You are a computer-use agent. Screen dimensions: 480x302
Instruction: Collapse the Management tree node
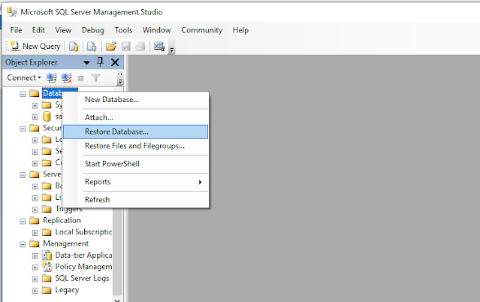coord(23,244)
